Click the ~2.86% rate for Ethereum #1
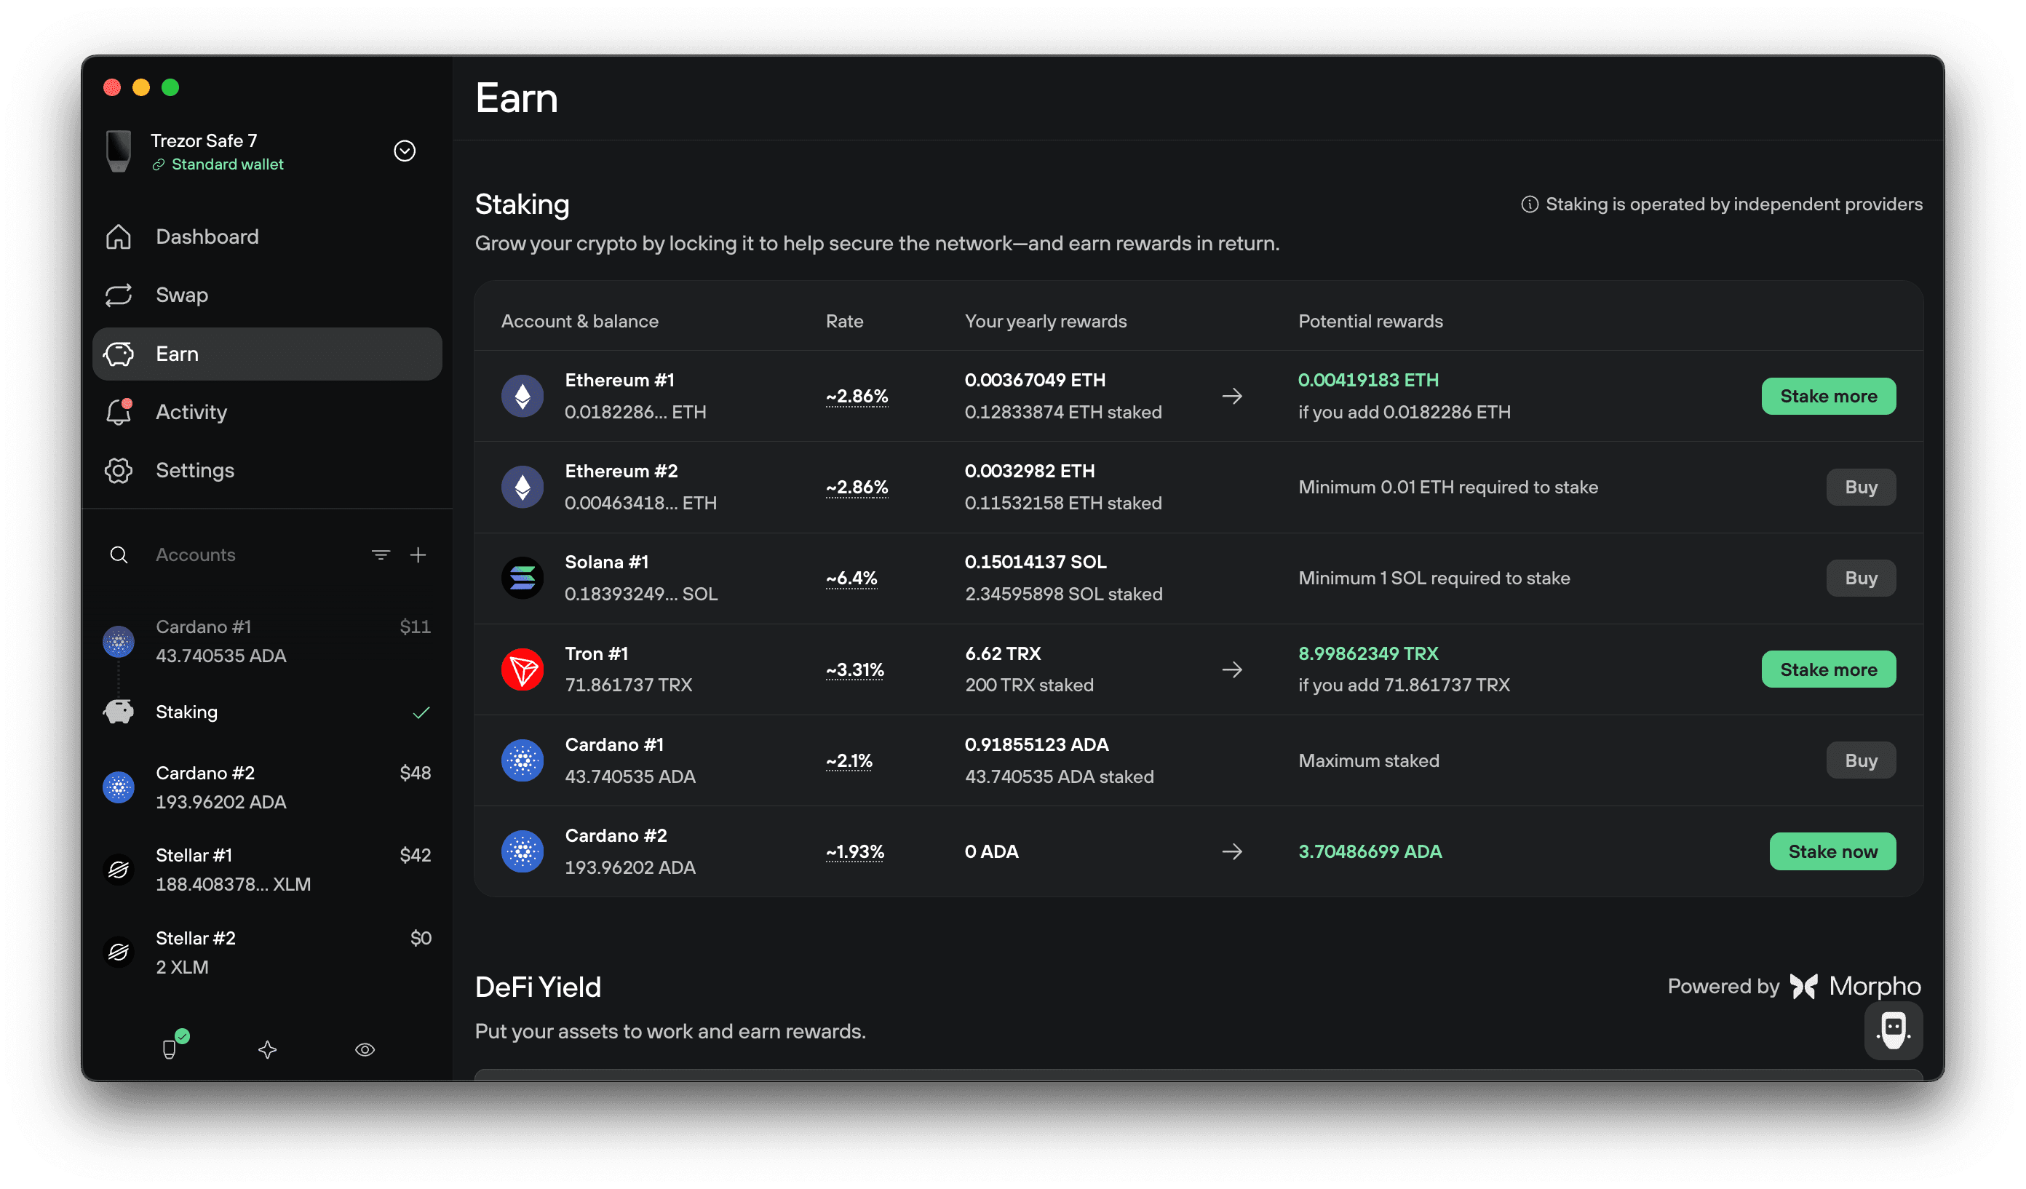The width and height of the screenshot is (2026, 1189). (857, 397)
